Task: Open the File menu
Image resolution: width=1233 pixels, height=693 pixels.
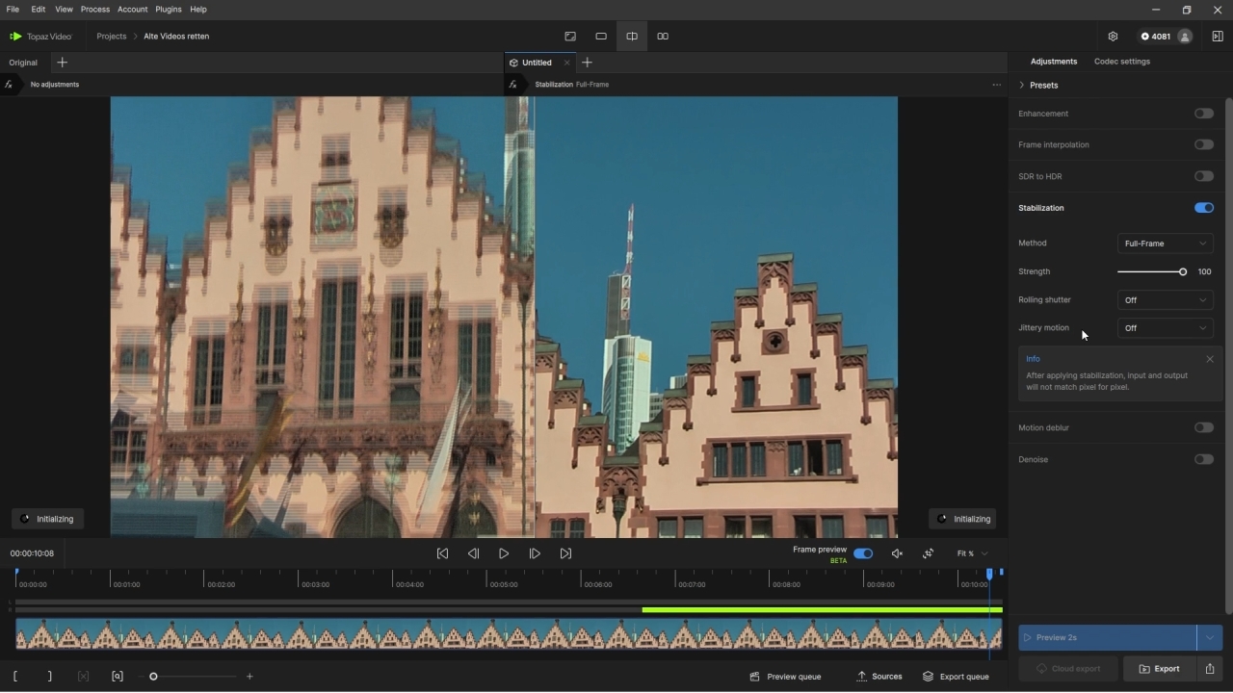Action: 13,10
